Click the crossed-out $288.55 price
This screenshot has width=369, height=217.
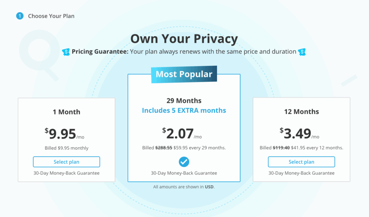[164, 148]
